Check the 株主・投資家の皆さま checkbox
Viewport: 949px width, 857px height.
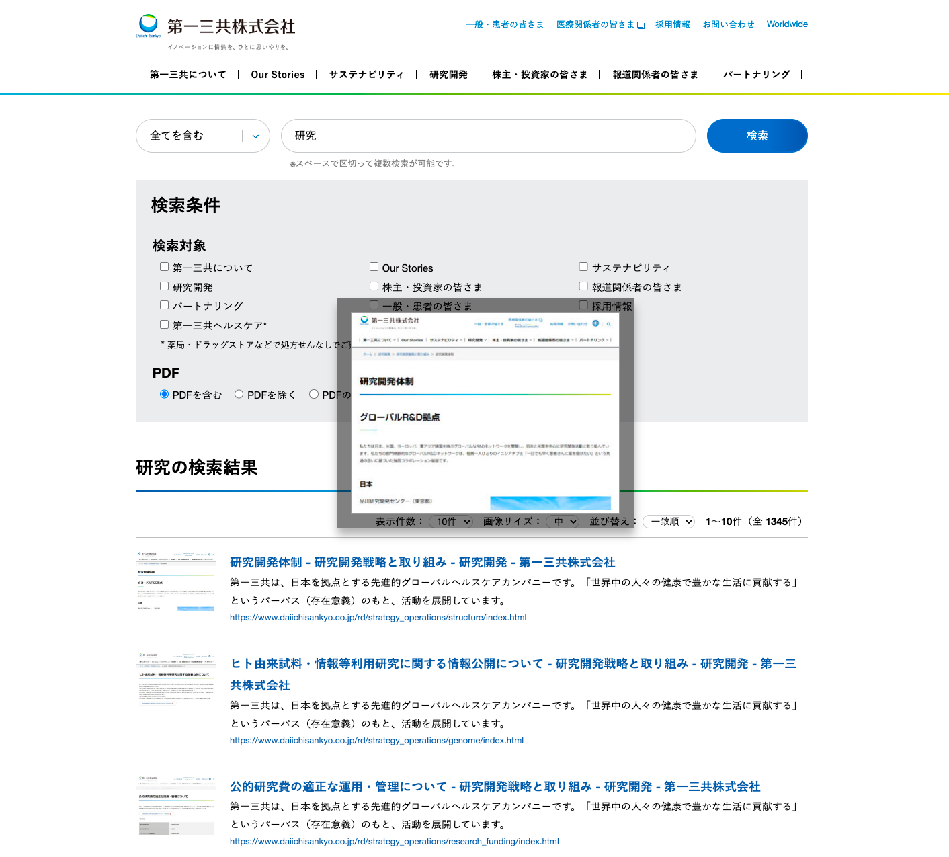tap(374, 286)
